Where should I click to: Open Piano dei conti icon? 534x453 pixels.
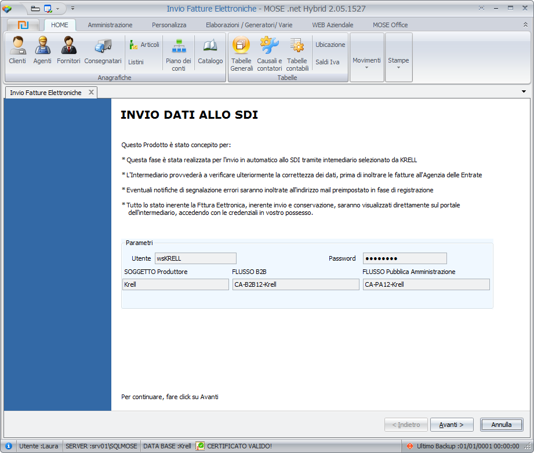179,54
